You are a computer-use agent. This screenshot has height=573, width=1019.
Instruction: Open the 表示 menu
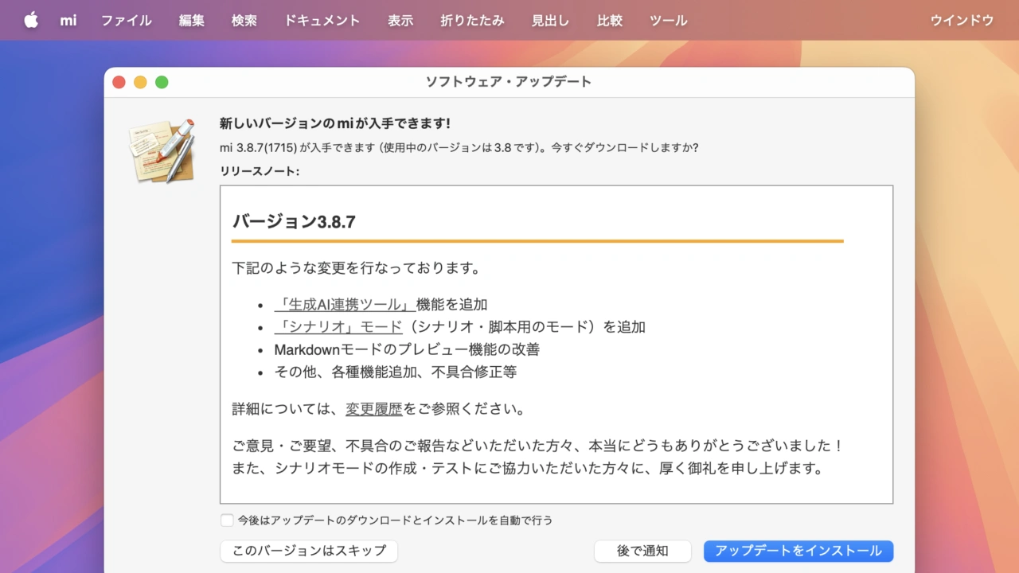click(x=400, y=21)
